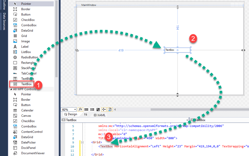
Task: Select the Button control from the Toolbox
Action: 26,14
